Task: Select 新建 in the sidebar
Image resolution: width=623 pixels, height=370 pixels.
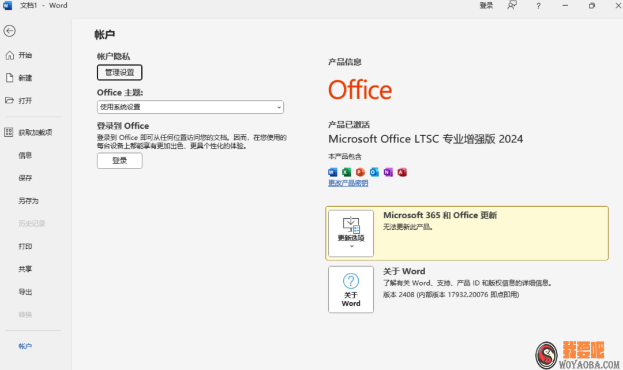Action: [x=25, y=78]
